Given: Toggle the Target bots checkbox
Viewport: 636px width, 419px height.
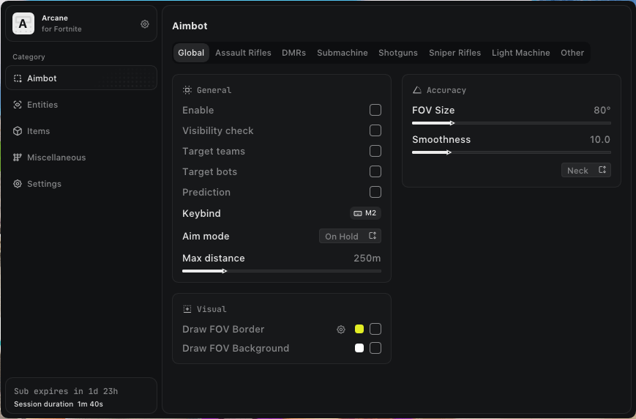Looking at the screenshot, I should pos(375,171).
